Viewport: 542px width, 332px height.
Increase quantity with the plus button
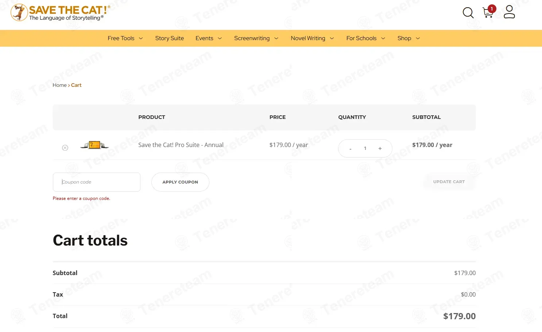tap(380, 148)
